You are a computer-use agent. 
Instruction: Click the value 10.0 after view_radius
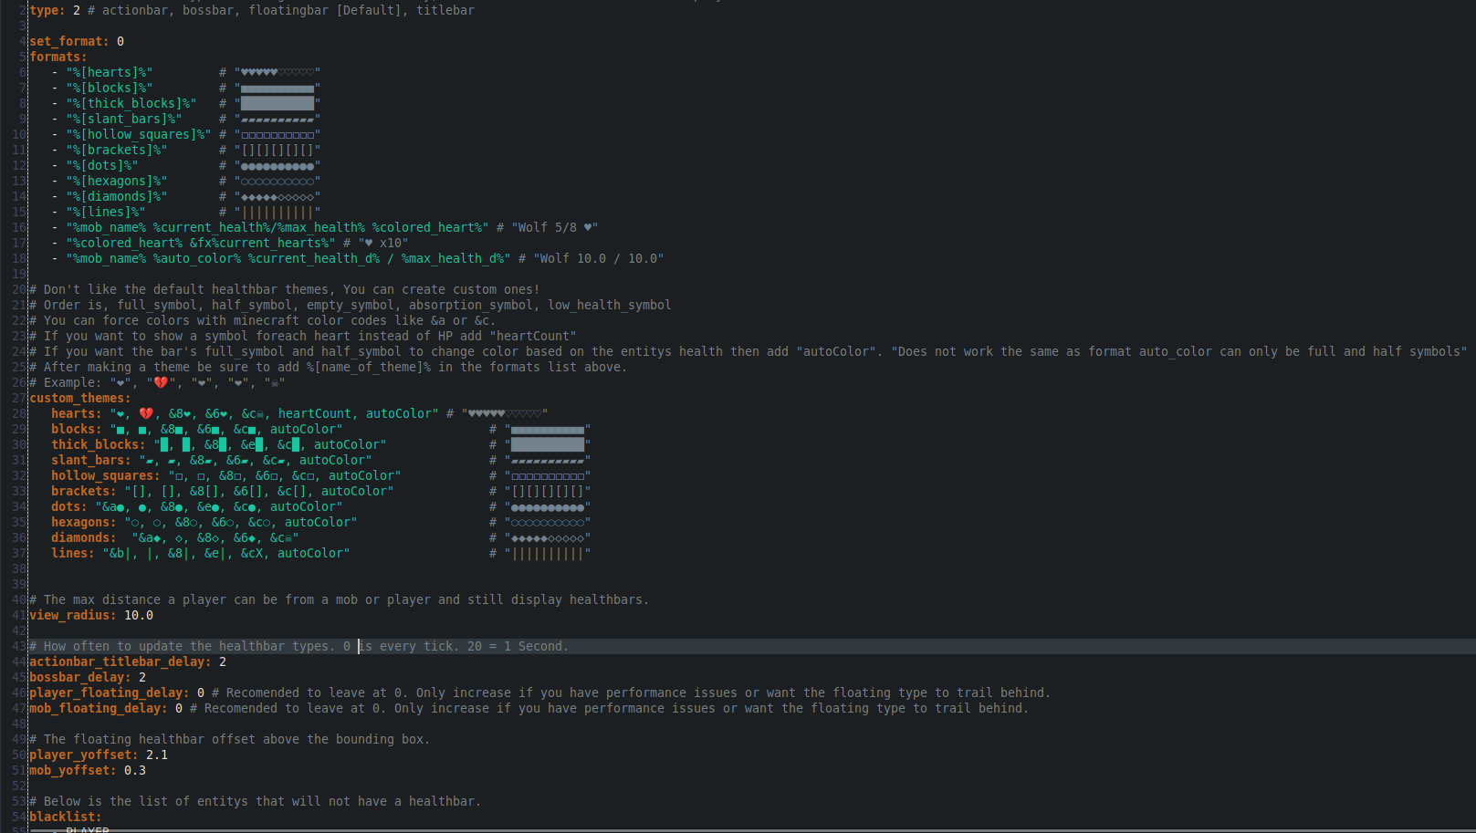[x=139, y=615]
